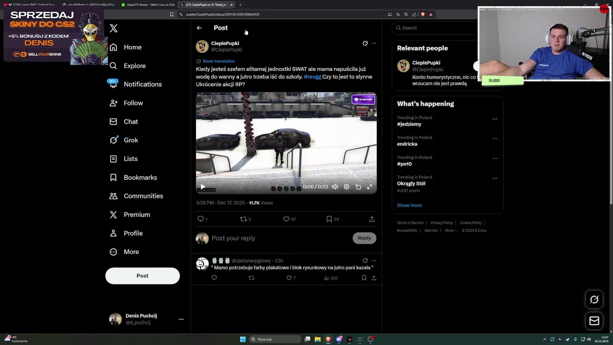Open more options on @zjebanerpglowy reply

point(374,261)
